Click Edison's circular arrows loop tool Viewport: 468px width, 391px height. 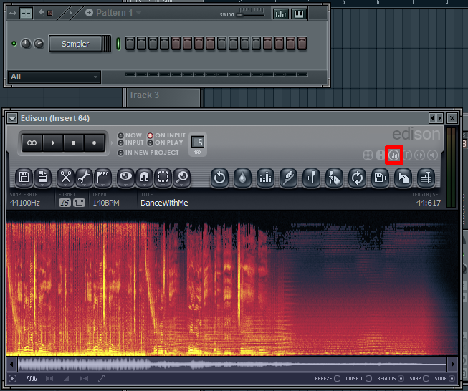(x=357, y=178)
